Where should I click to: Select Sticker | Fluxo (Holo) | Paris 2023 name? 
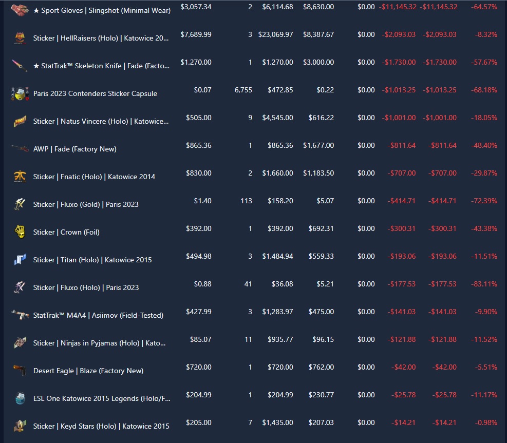[x=86, y=287]
